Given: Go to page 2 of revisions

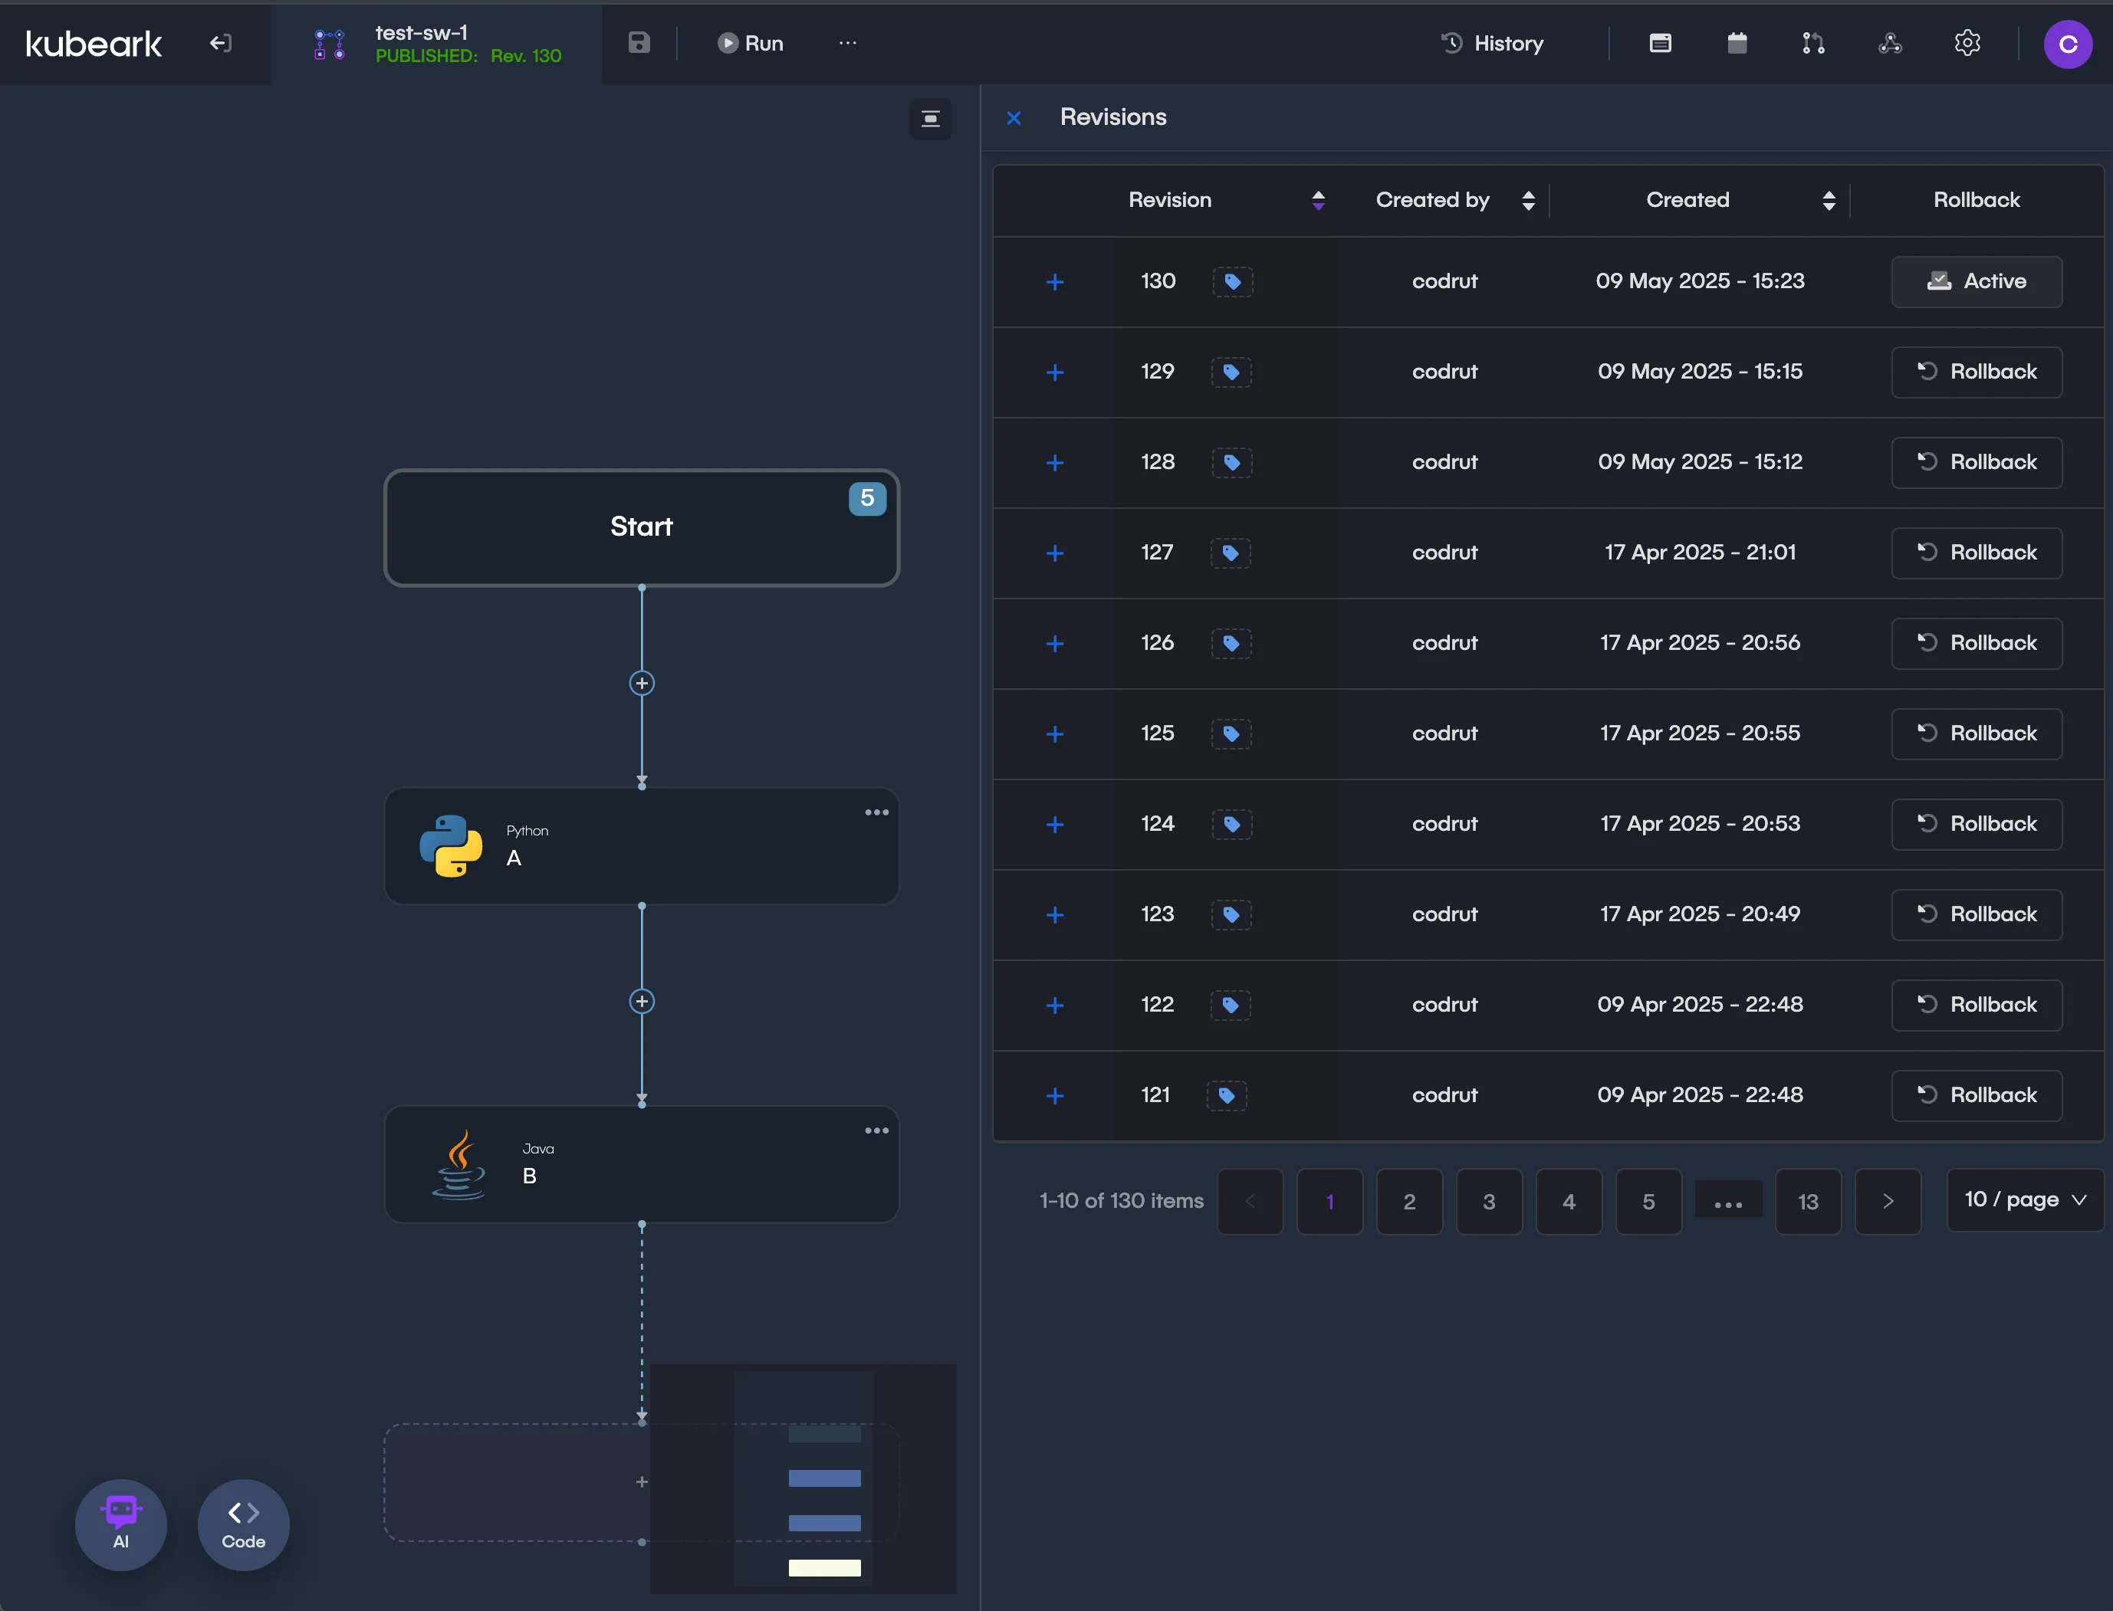Looking at the screenshot, I should pos(1409,1202).
